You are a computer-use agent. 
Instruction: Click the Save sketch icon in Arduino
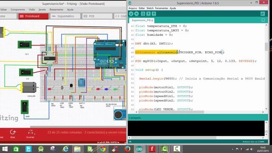(x=154, y=14)
